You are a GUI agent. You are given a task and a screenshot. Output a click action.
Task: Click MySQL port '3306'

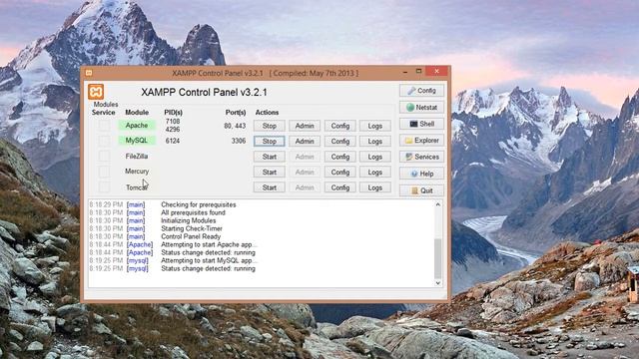tap(239, 141)
